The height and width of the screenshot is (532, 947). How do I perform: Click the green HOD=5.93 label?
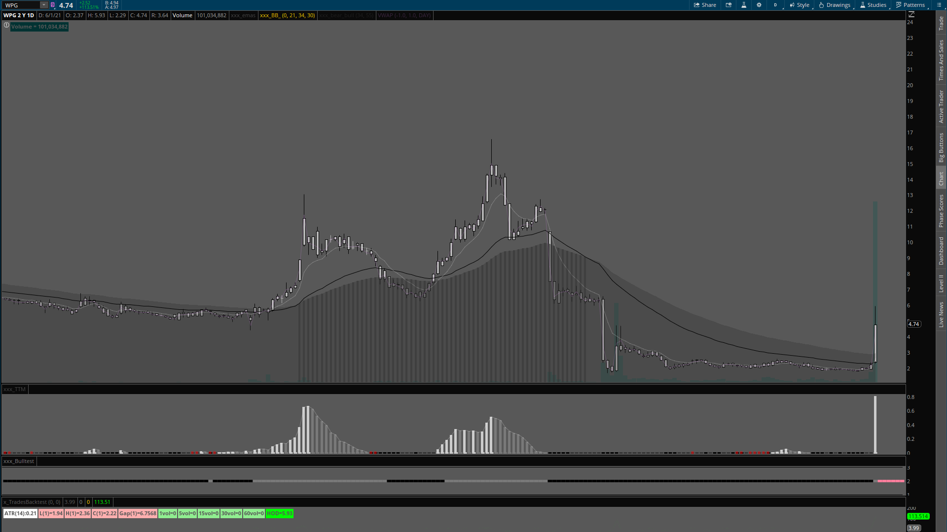point(279,513)
